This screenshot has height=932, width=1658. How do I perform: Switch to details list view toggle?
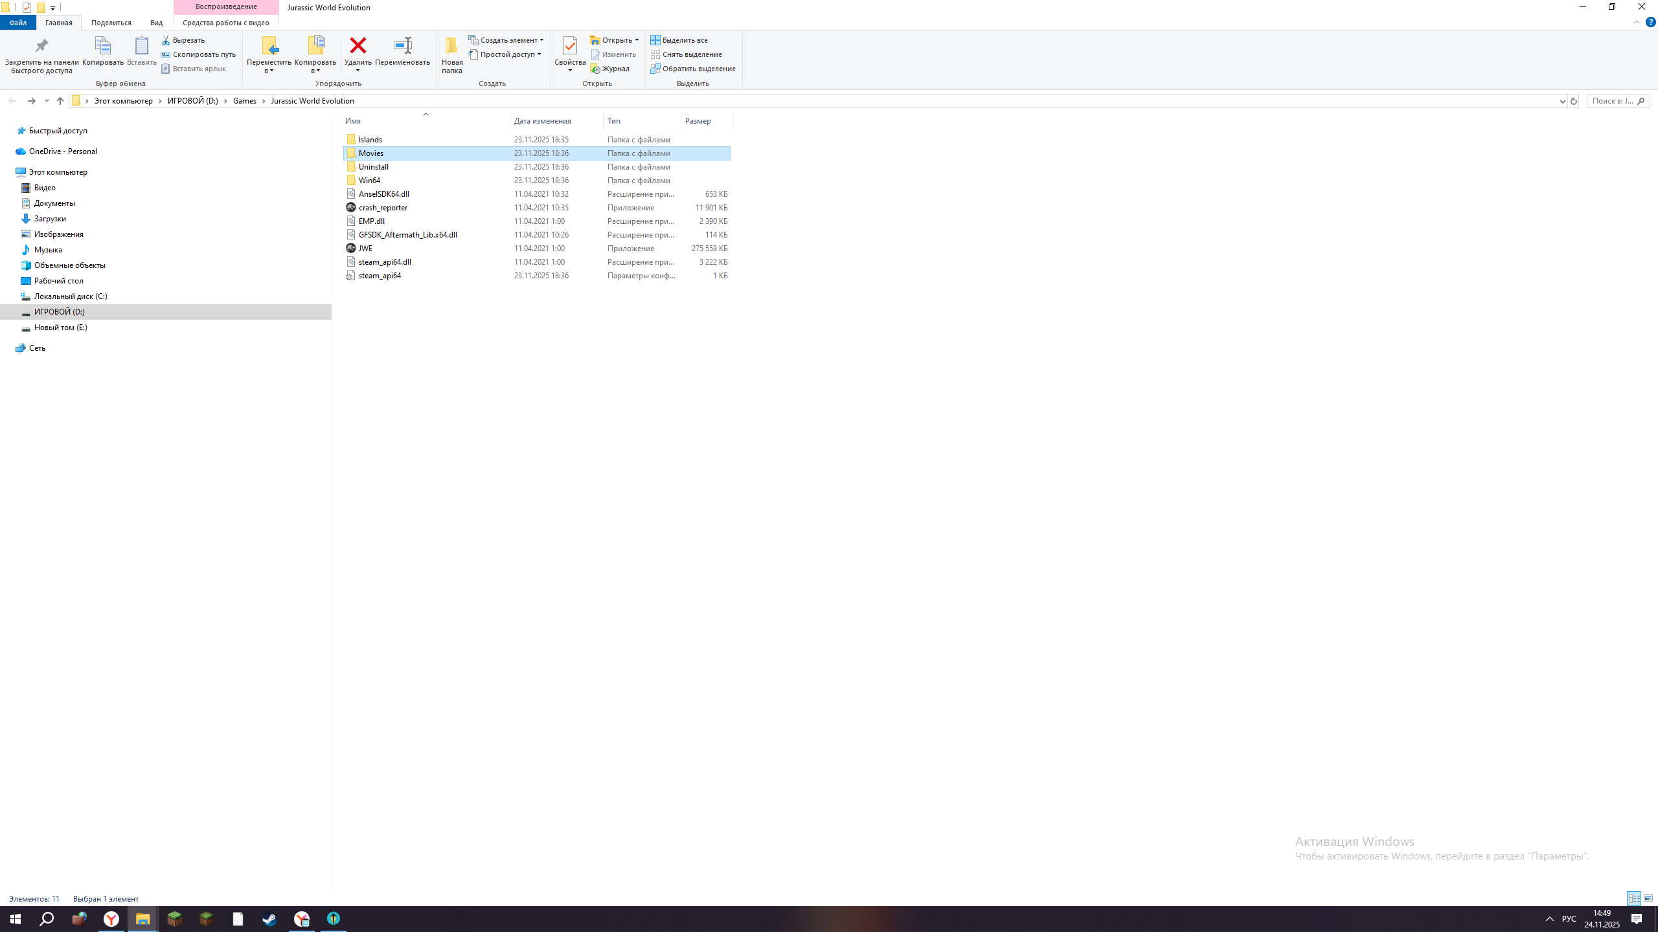(x=1634, y=898)
